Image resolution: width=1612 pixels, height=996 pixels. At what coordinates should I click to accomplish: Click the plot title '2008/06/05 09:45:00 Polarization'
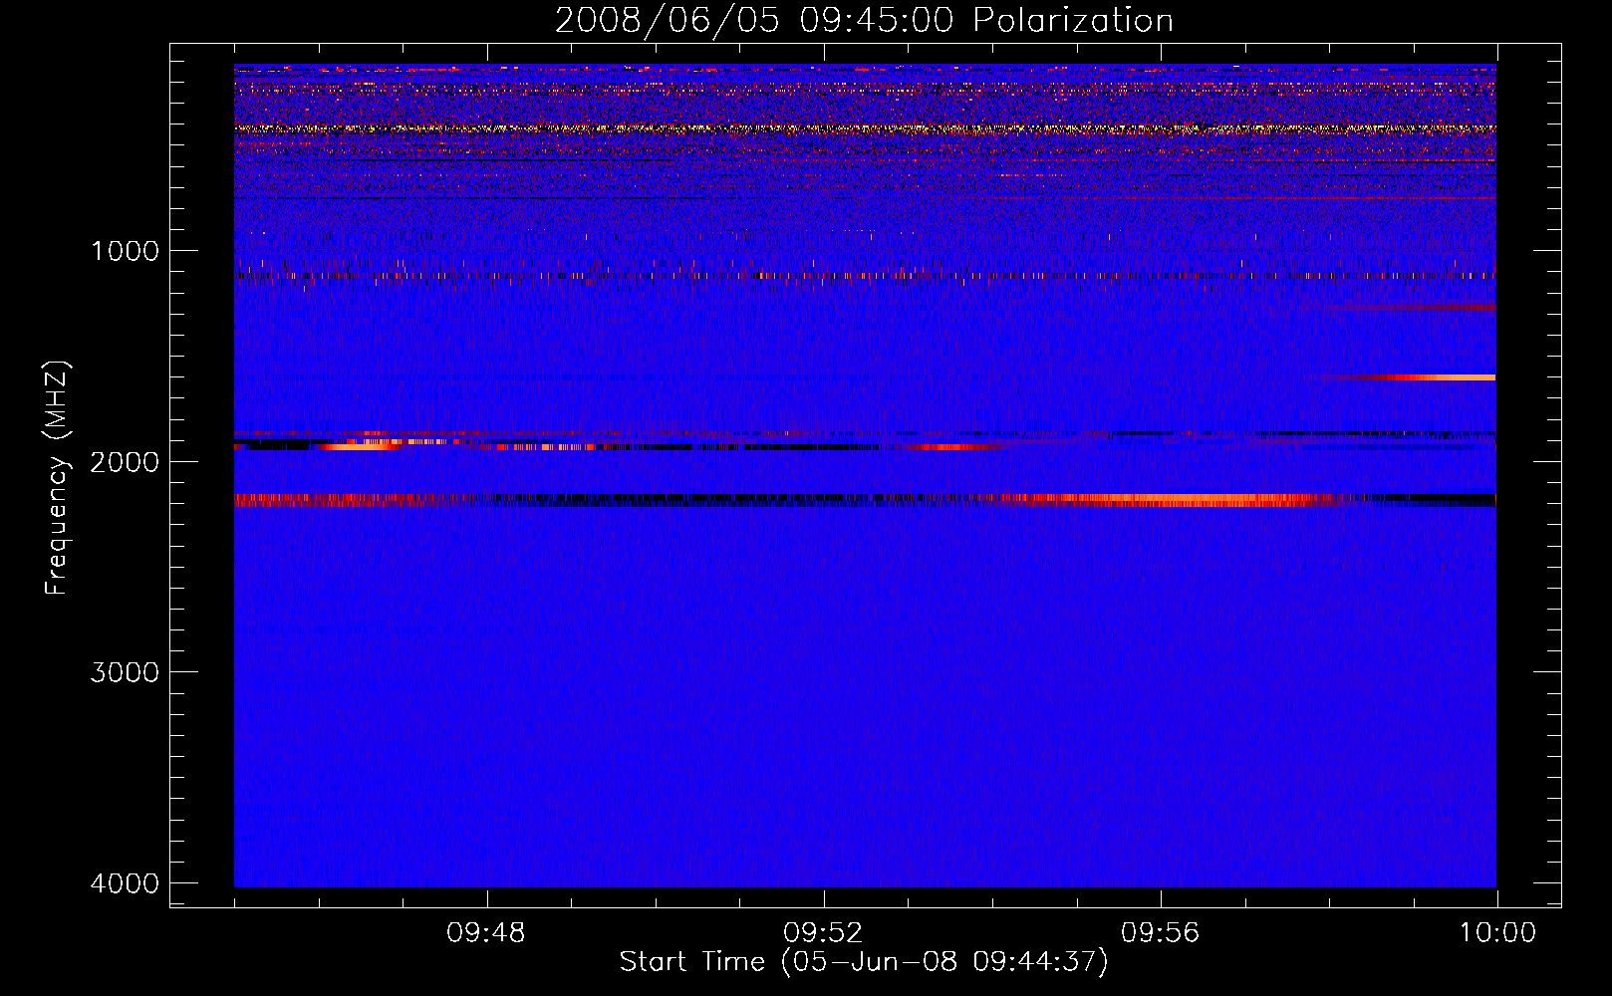[864, 20]
